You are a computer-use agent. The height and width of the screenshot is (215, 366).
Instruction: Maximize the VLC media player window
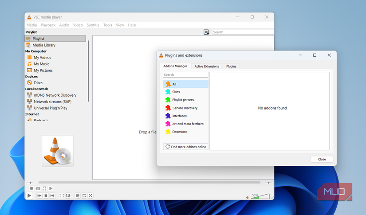click(x=252, y=17)
